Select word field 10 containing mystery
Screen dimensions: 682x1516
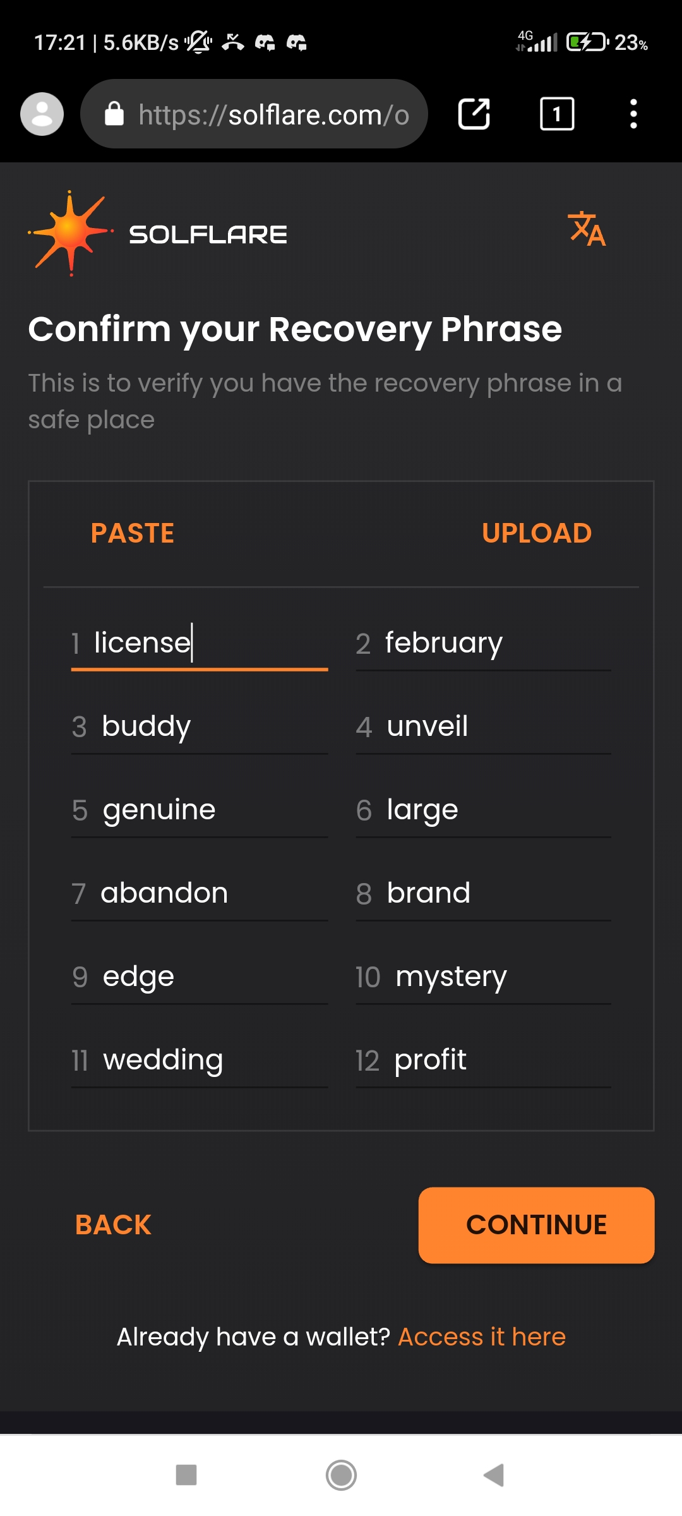pos(483,977)
